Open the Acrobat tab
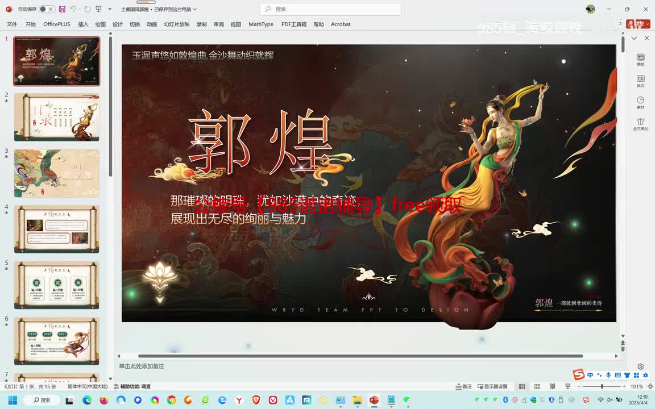This screenshot has width=655, height=409. pos(341,24)
